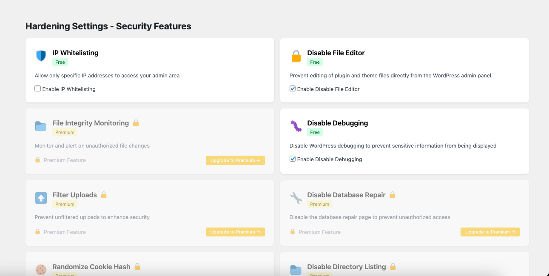The image size is (549, 276).
Task: Click 'Premium Feature' text in Database Repair card
Action: 319,232
